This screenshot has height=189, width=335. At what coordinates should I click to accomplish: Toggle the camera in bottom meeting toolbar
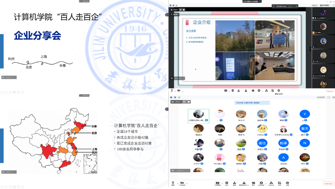click(182, 183)
